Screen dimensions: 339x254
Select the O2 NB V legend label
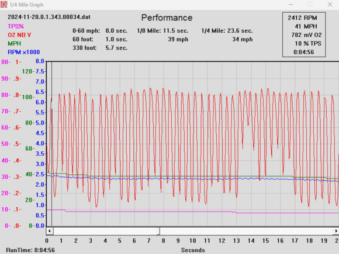(x=19, y=35)
